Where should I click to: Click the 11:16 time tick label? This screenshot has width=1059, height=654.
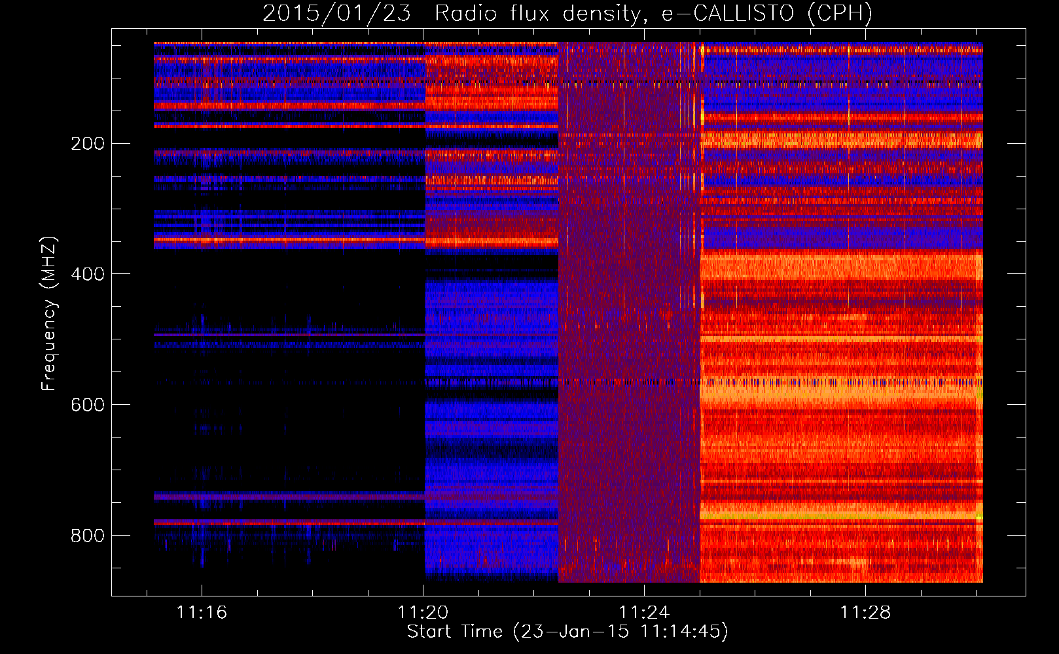pos(202,612)
